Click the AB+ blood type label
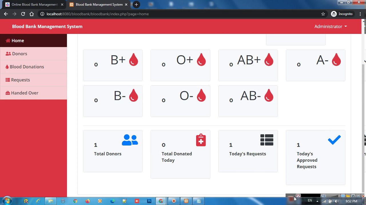Viewport: 366px width, 205px height. point(249,60)
